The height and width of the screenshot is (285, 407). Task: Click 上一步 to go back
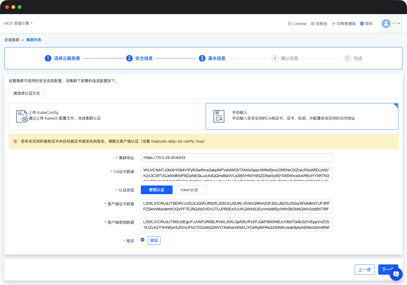(x=364, y=270)
